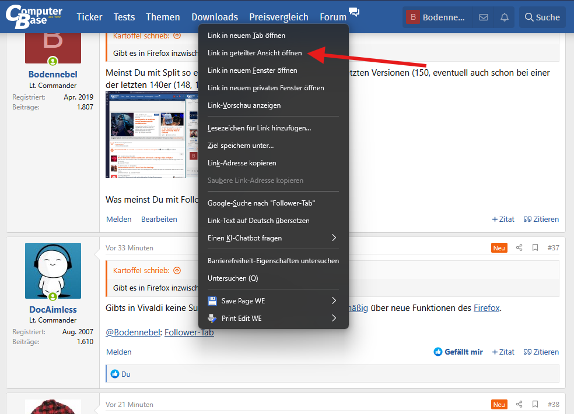Click the Print Edit WE printer icon
Viewport: 574px width, 414px height.
[212, 319]
